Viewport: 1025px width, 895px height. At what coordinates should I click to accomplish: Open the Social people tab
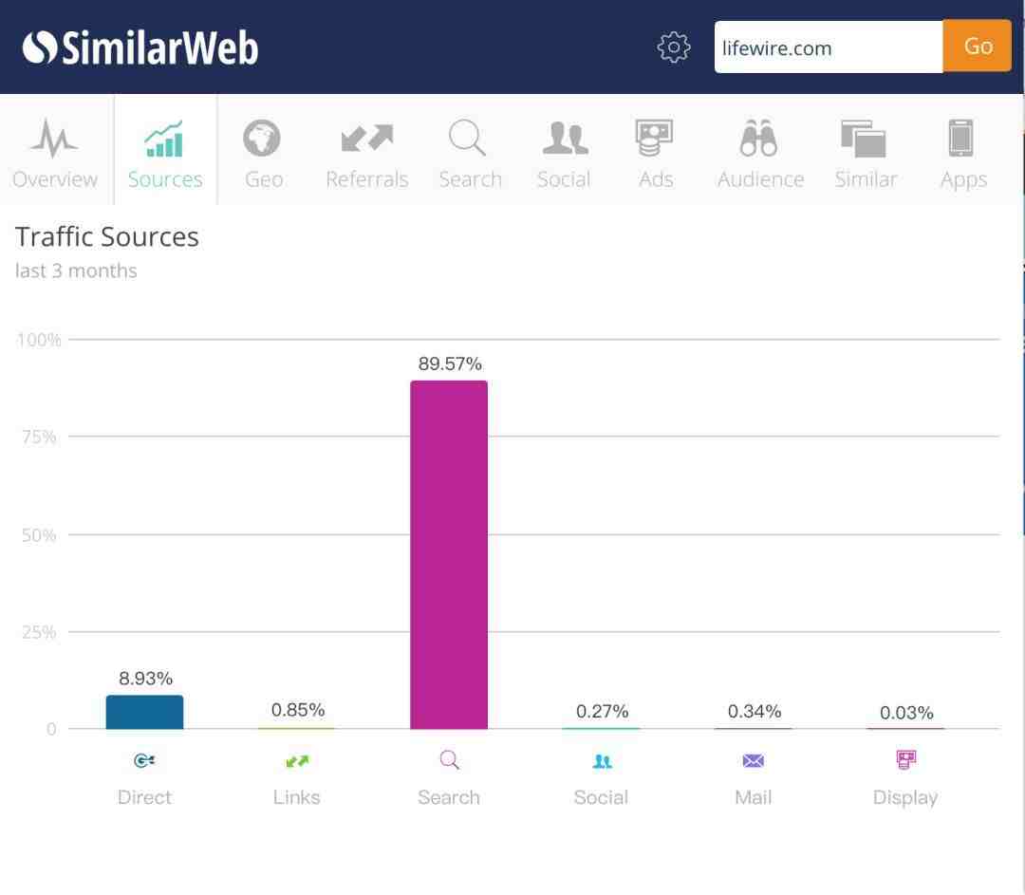pos(564,153)
